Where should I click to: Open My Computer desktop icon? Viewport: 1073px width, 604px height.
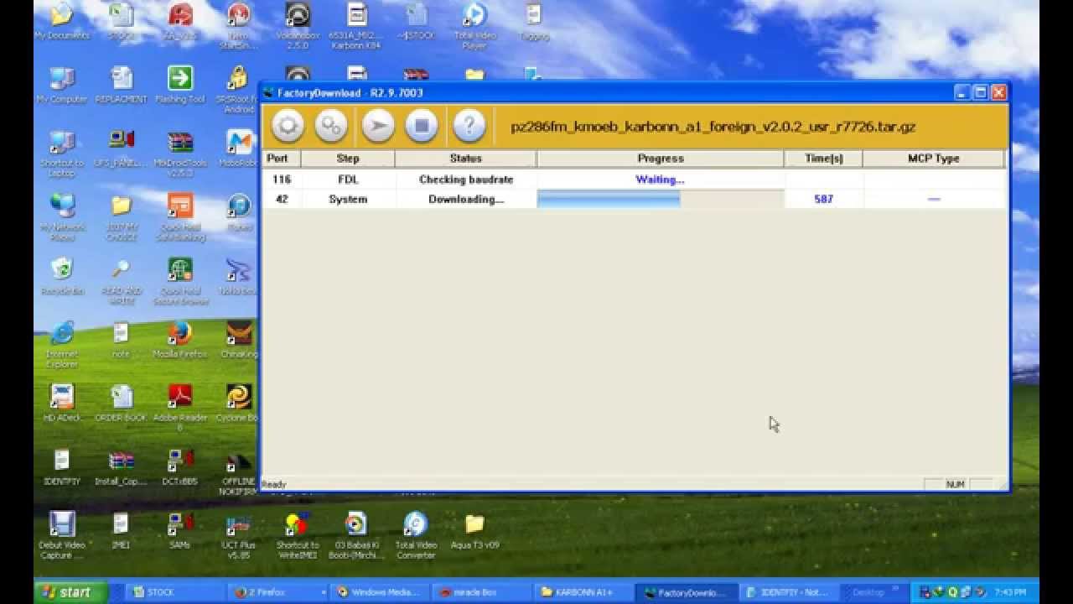pyautogui.click(x=62, y=86)
